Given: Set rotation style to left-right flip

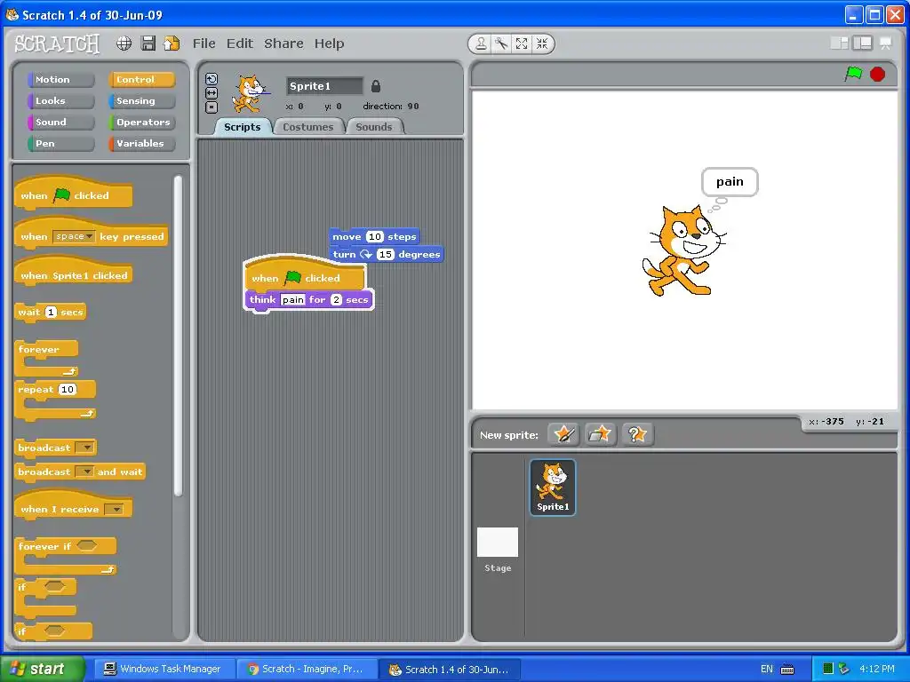Looking at the screenshot, I should point(212,93).
